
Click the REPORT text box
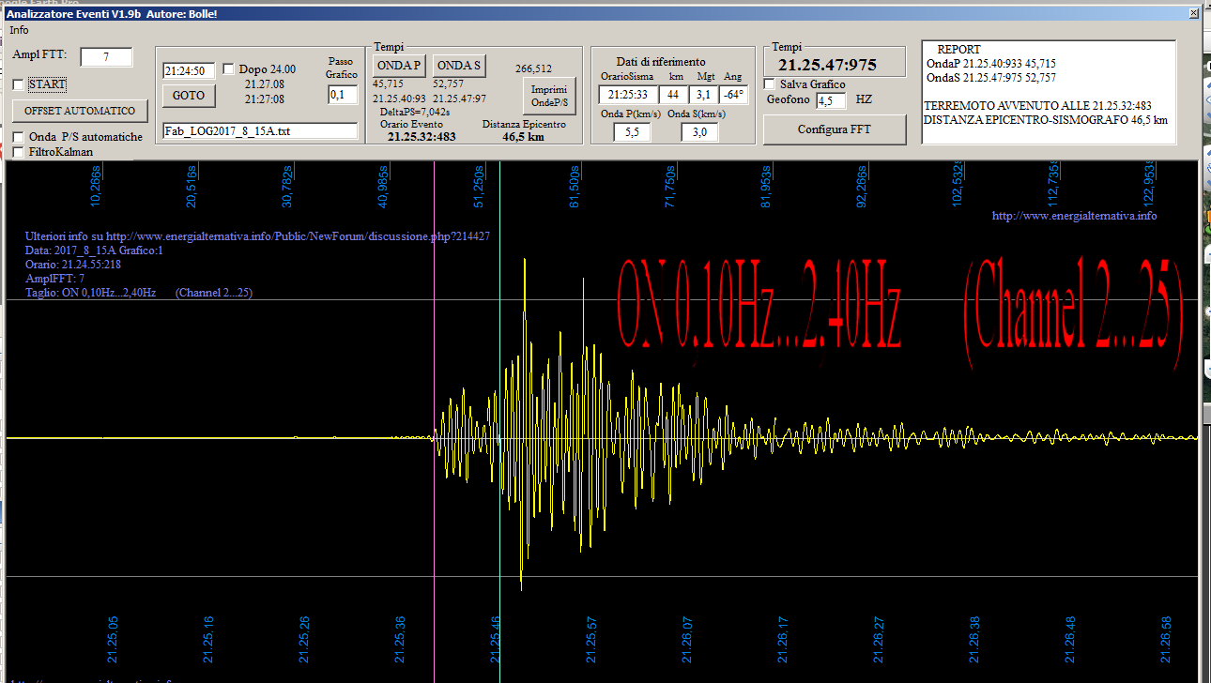pyautogui.click(x=1049, y=92)
